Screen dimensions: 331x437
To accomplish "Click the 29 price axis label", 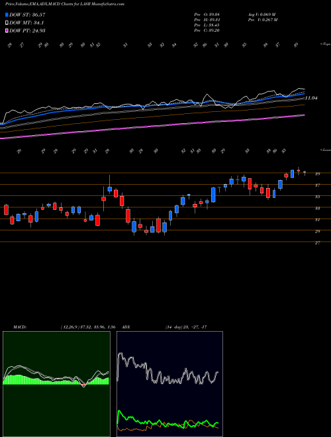I will (317, 231).
